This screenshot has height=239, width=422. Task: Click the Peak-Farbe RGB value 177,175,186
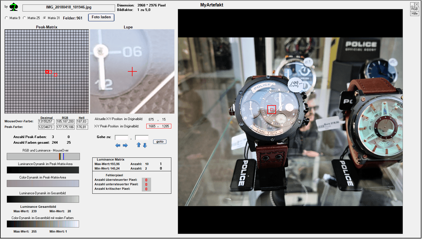point(65,127)
